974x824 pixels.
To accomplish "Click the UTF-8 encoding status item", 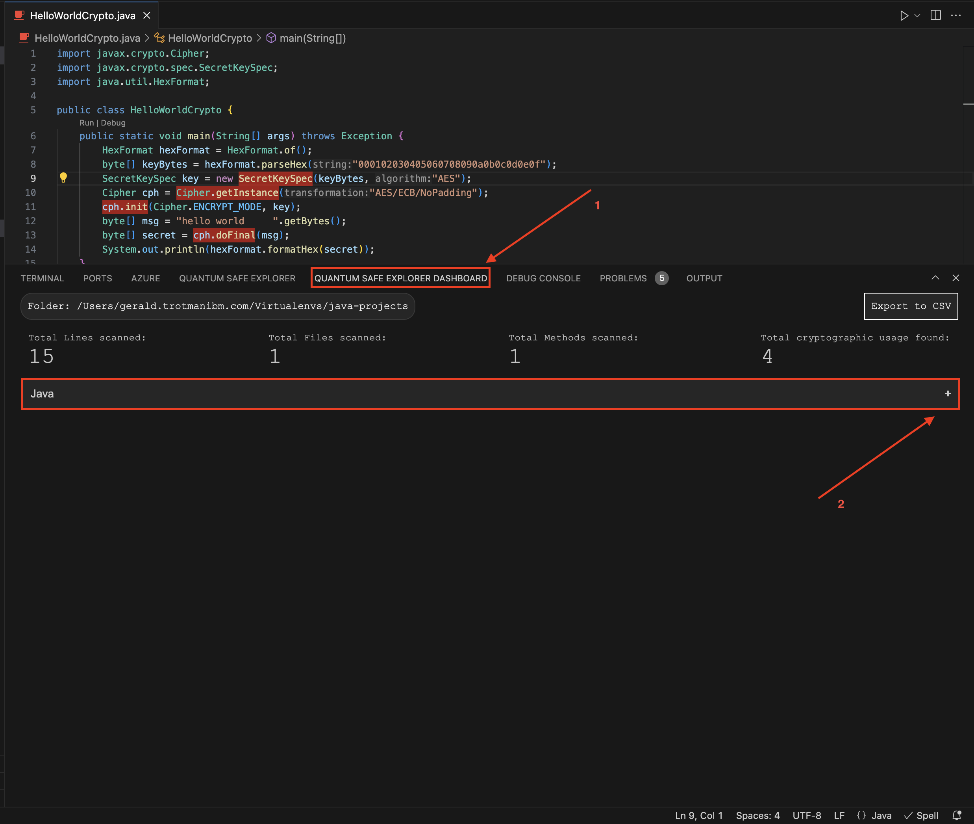I will pyautogui.click(x=807, y=816).
